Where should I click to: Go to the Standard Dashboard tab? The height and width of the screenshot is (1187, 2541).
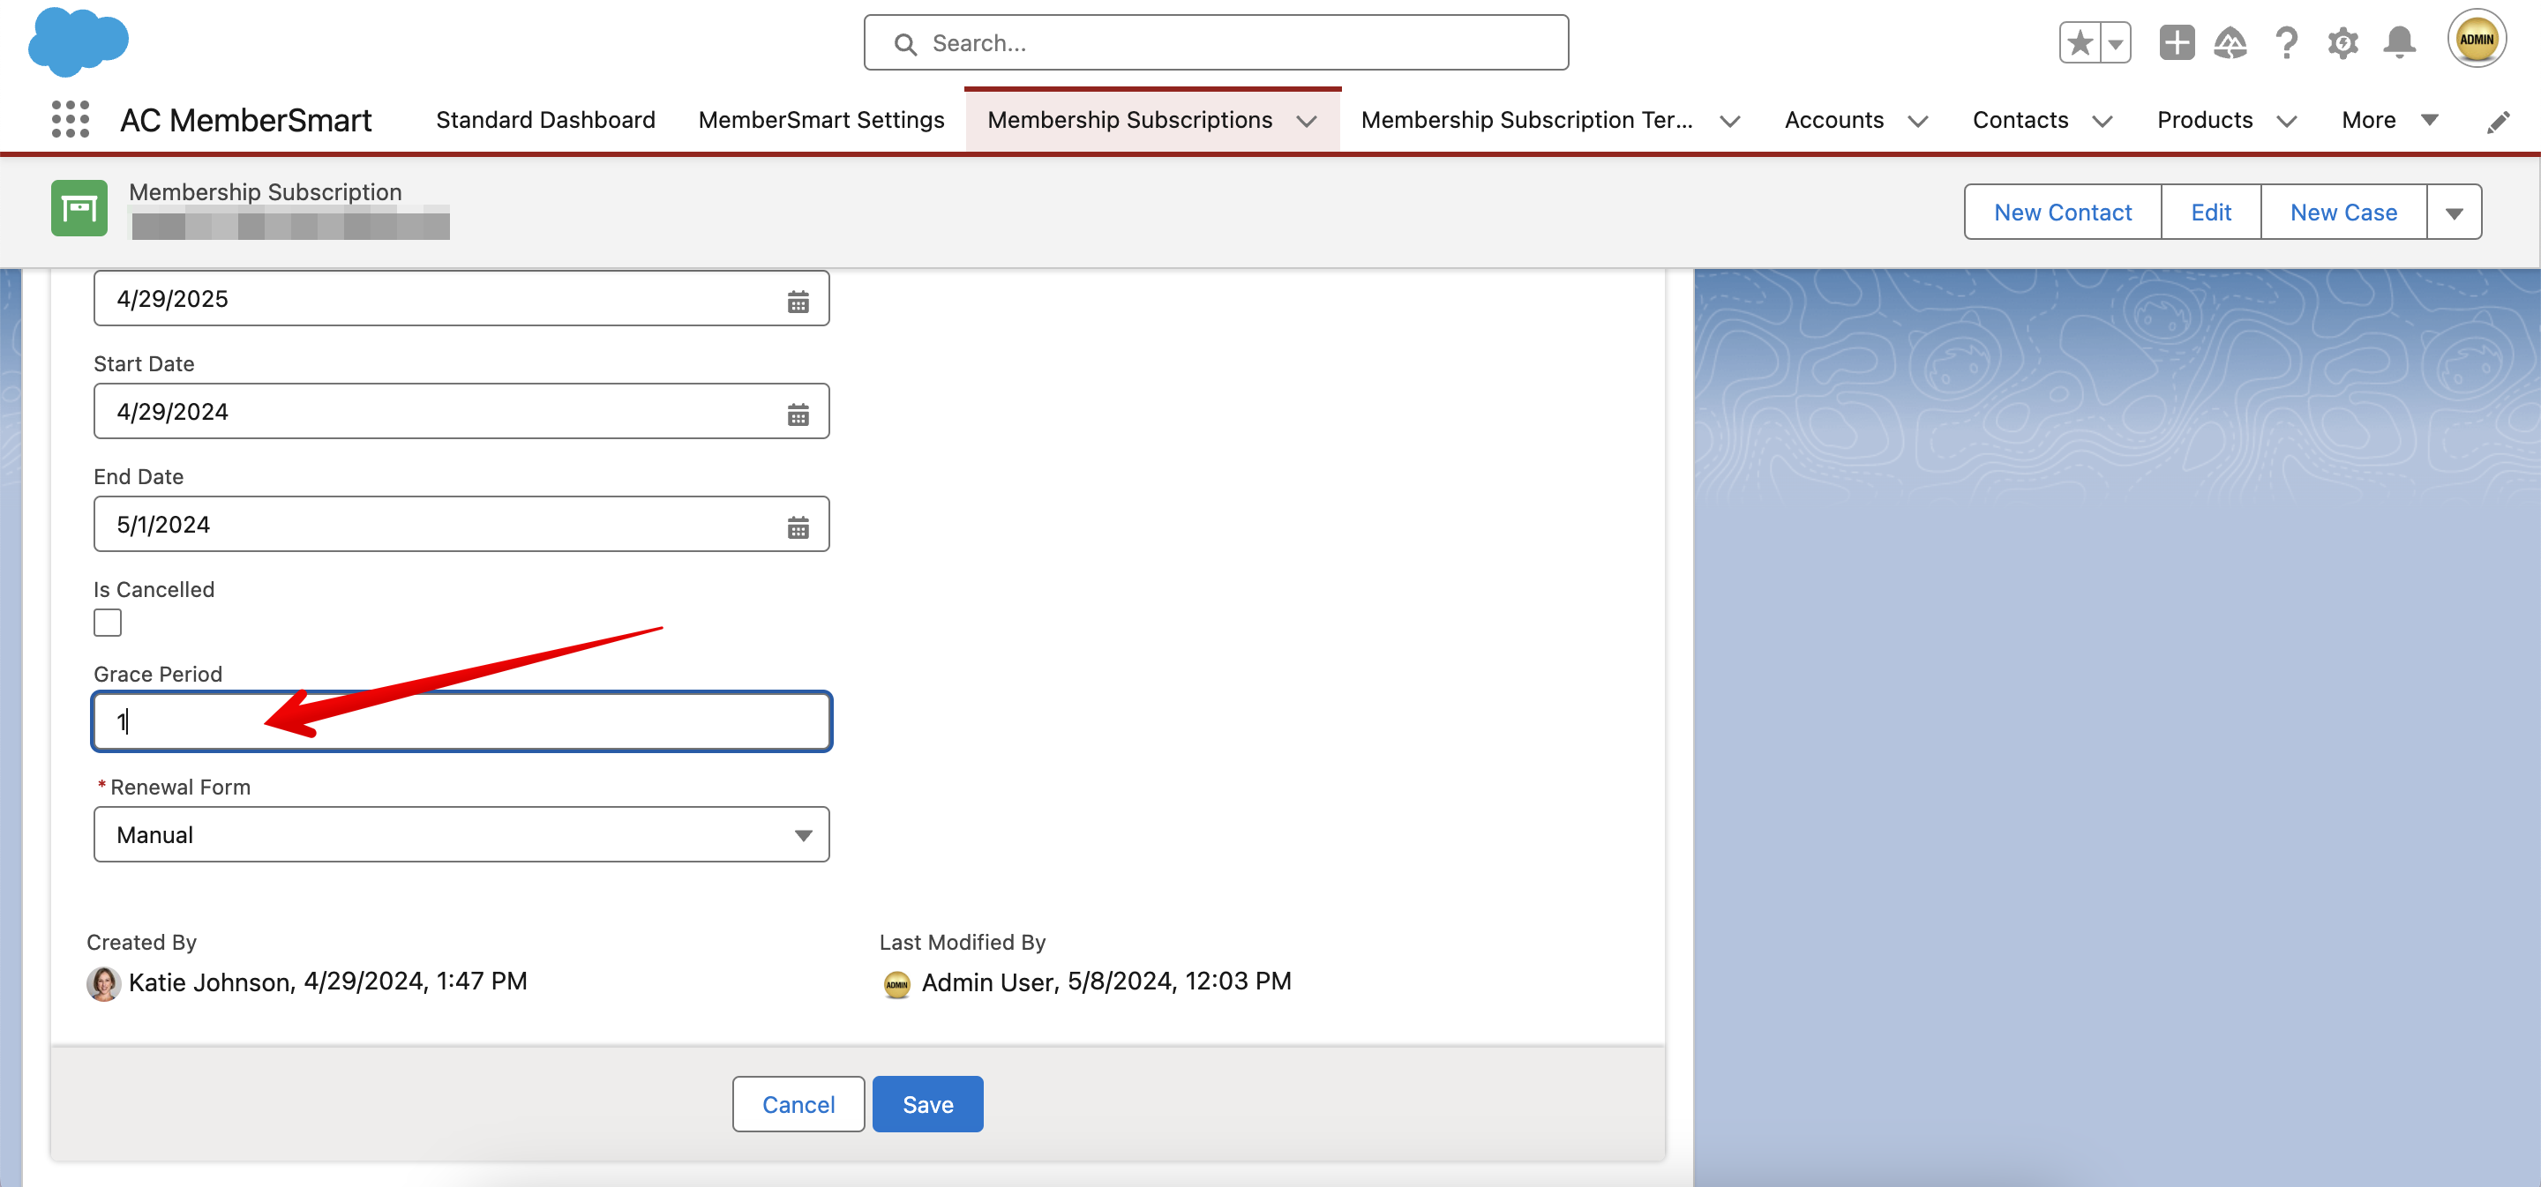[x=545, y=119]
